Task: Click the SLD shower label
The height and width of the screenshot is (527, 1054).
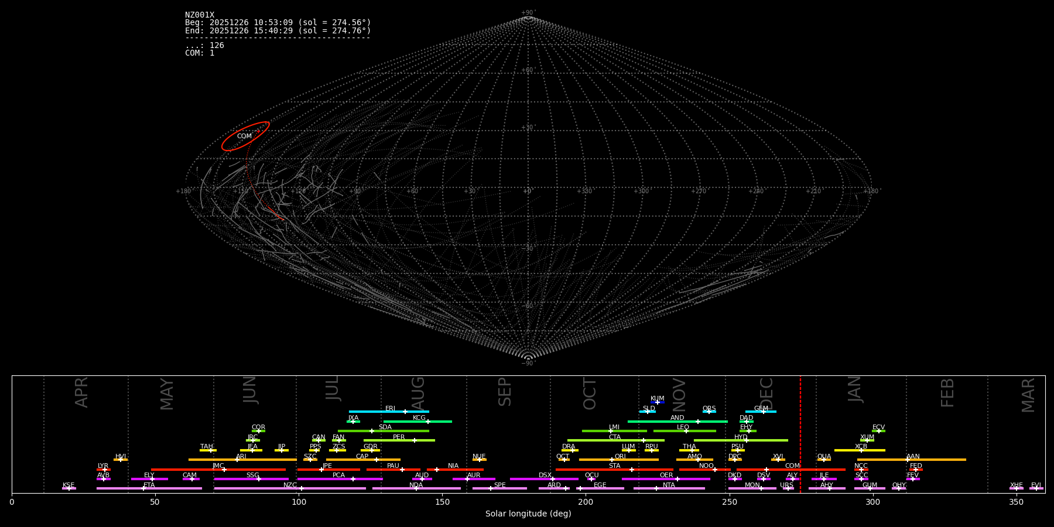Action: (x=649, y=409)
